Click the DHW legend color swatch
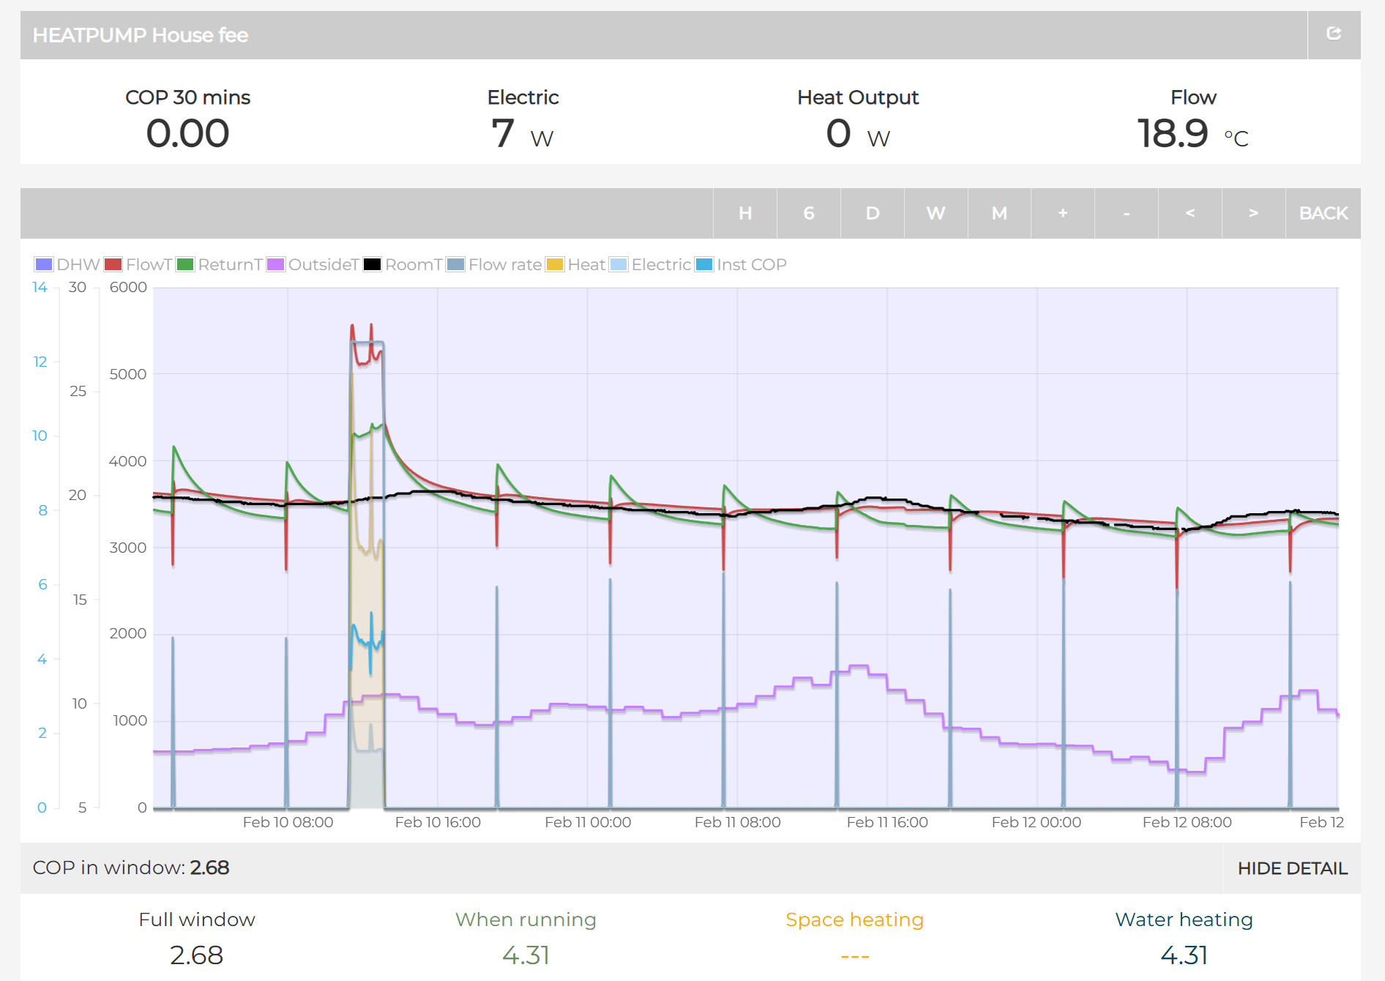1385x981 pixels. [x=44, y=265]
